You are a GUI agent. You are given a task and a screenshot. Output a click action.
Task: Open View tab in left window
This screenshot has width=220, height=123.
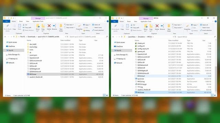(x=27, y=21)
